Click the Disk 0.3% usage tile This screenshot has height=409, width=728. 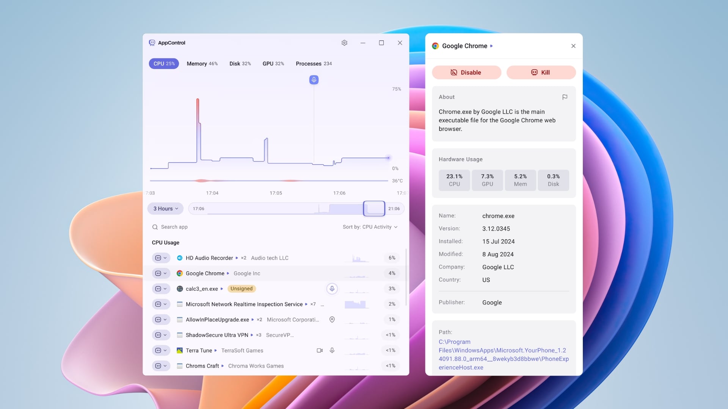point(553,180)
